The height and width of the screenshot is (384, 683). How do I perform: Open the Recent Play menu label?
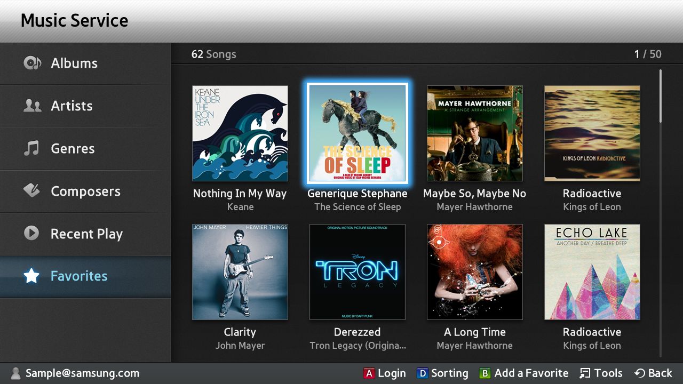click(86, 234)
